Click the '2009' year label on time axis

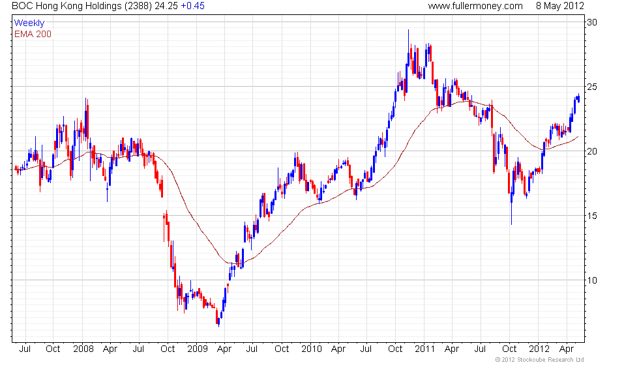click(x=197, y=349)
